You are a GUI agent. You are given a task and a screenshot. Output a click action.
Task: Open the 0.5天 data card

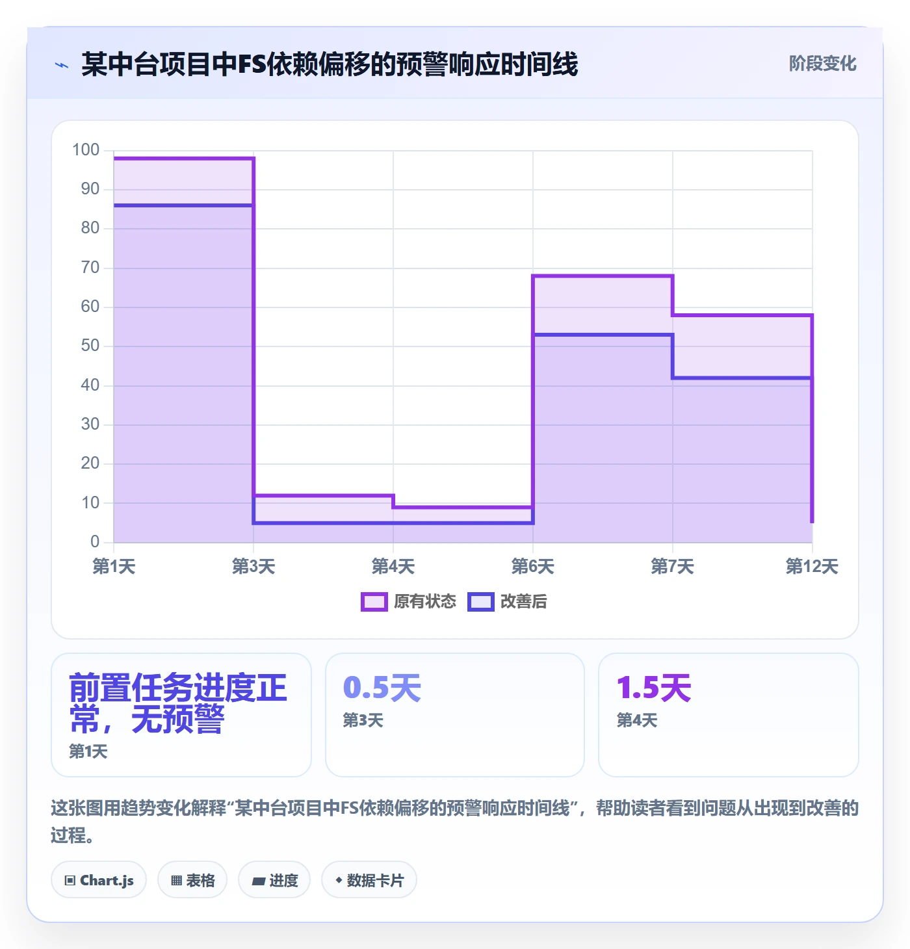[x=455, y=715]
